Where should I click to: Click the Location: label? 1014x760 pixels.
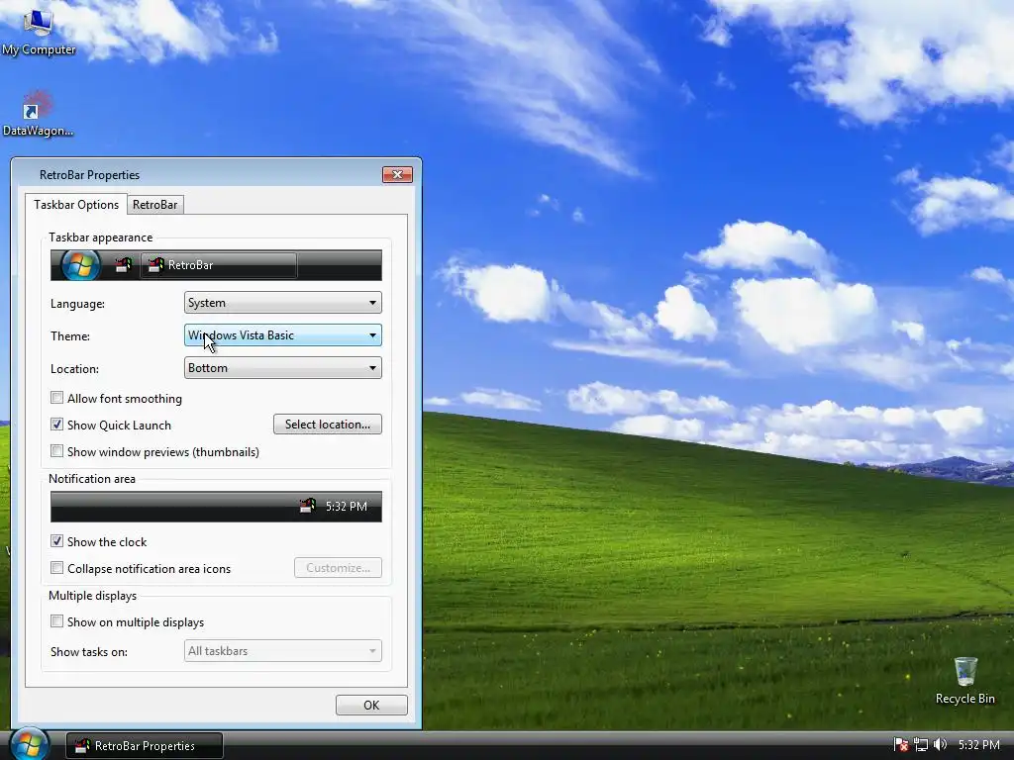click(74, 369)
